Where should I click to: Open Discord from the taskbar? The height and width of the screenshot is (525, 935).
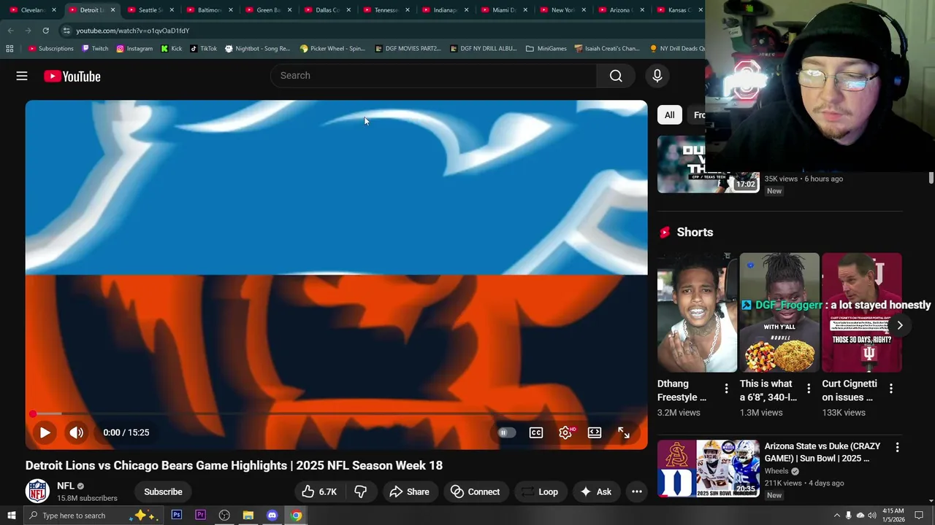(x=272, y=516)
